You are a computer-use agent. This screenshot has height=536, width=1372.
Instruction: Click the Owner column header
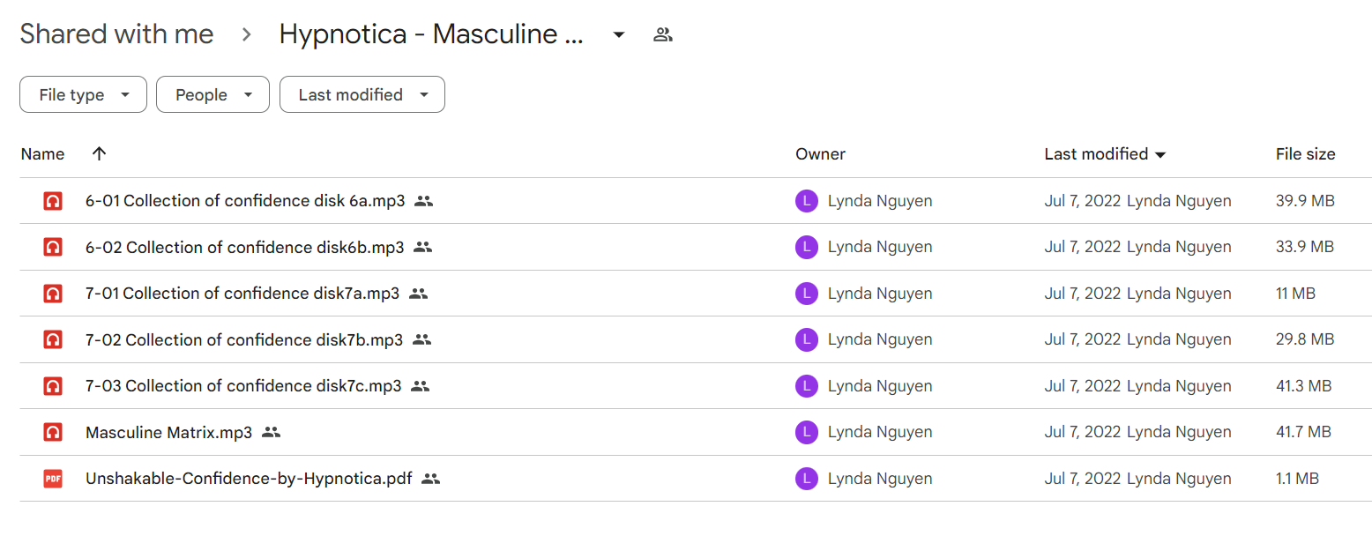coord(820,153)
